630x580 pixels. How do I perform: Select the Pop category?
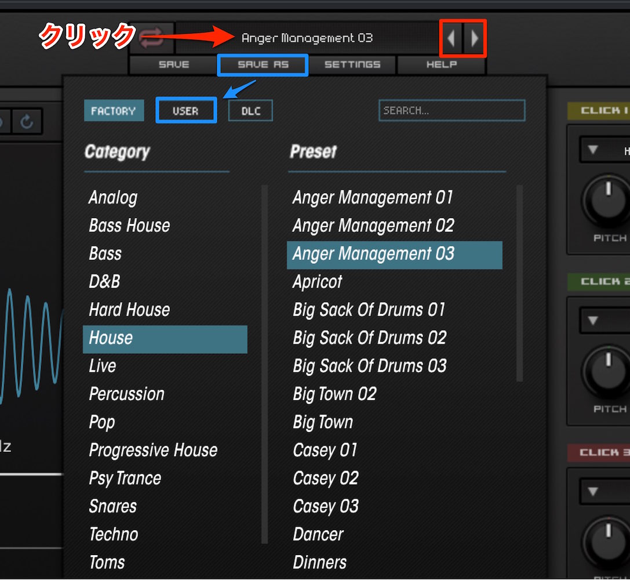click(165, 422)
